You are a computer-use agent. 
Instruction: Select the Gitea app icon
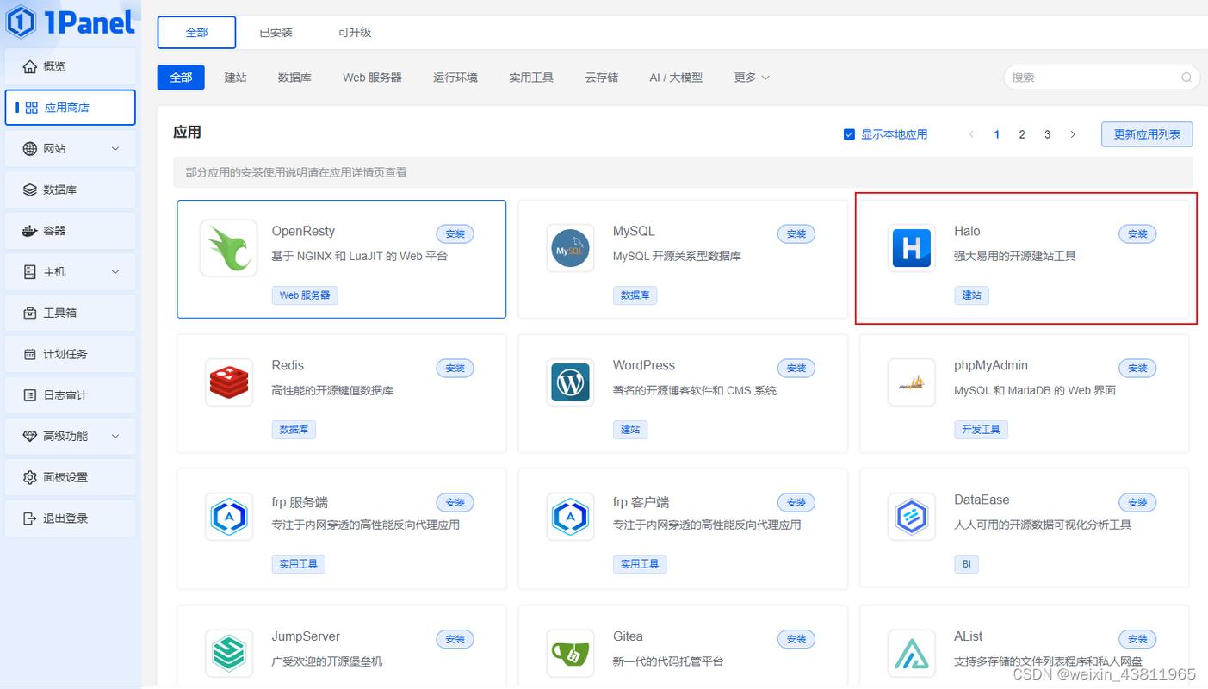pos(570,652)
